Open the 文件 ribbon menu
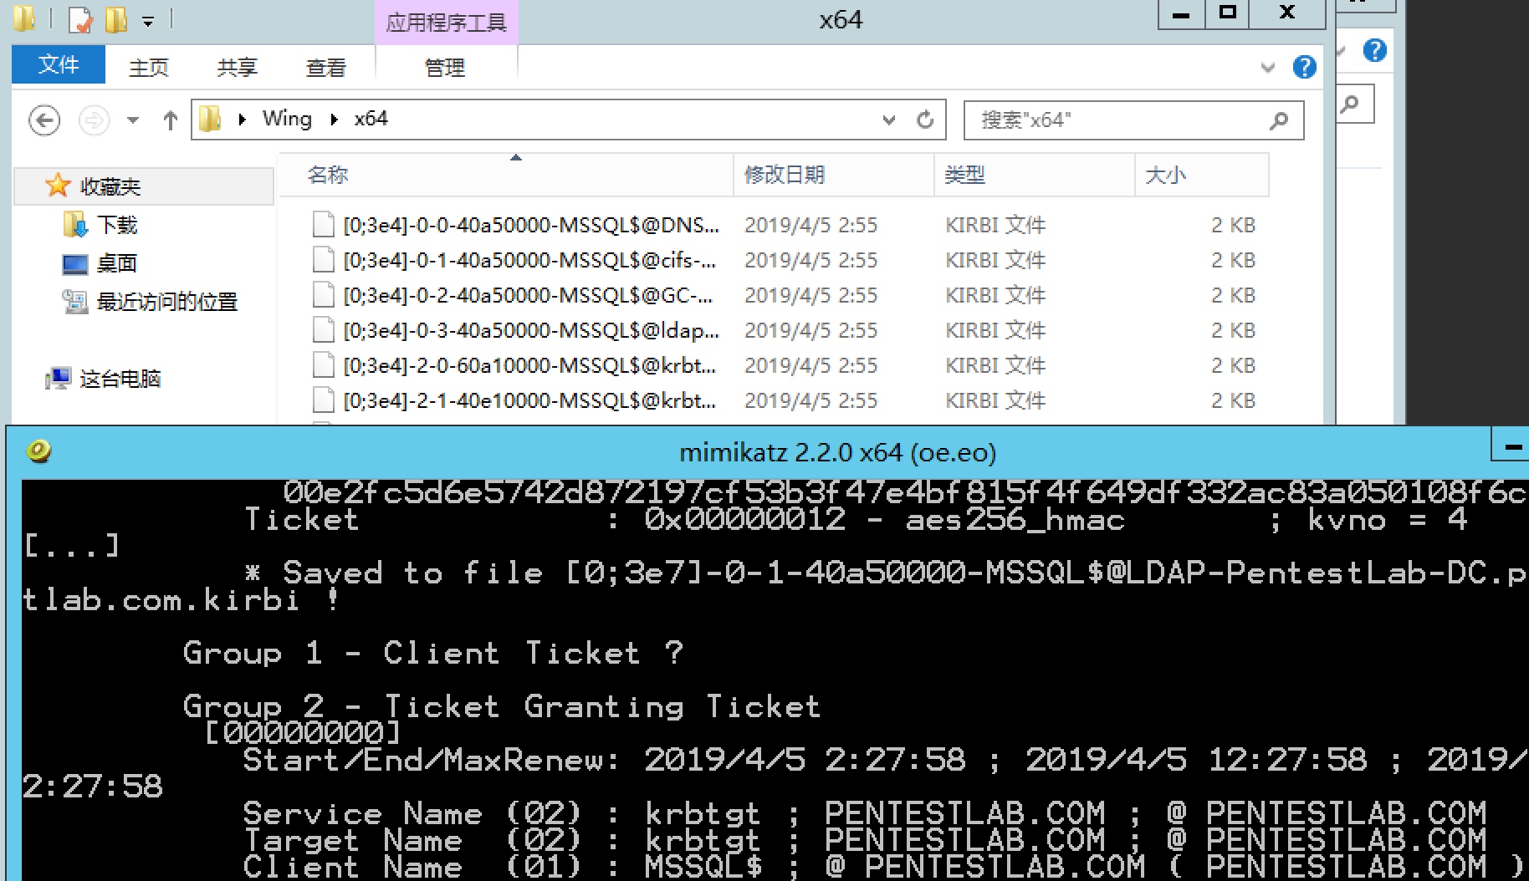 coord(59,64)
